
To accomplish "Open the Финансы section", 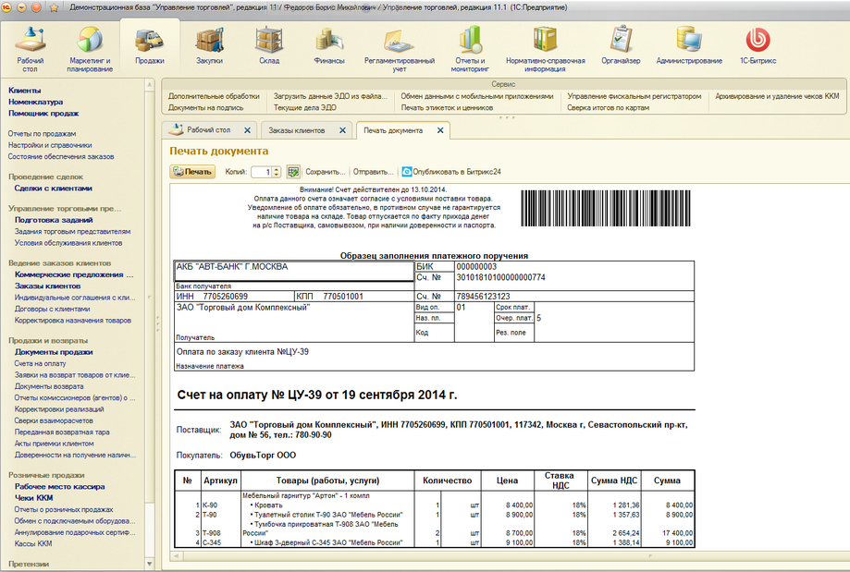I will point(329,46).
